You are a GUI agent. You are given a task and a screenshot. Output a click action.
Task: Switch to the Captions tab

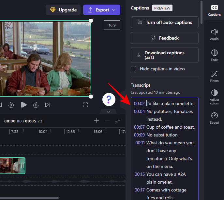point(214,10)
